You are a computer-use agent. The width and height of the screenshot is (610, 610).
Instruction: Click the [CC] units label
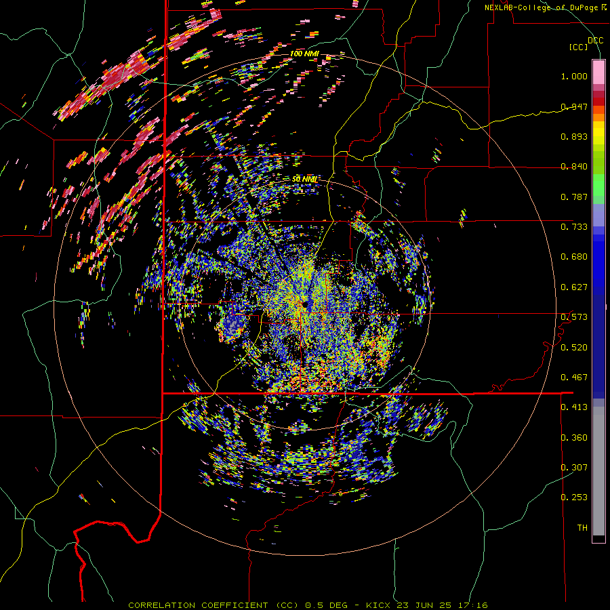coord(579,47)
